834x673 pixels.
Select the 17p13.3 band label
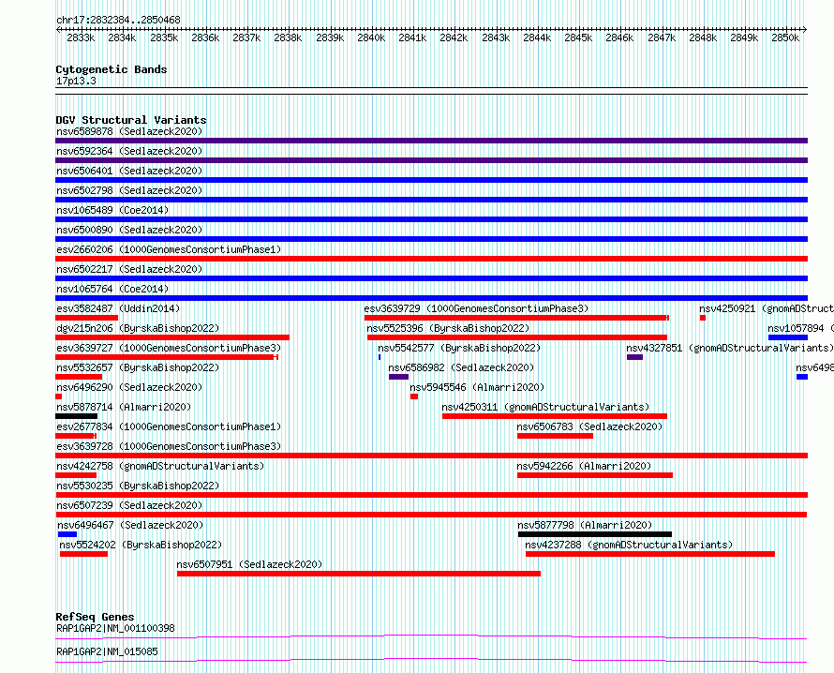tap(76, 81)
